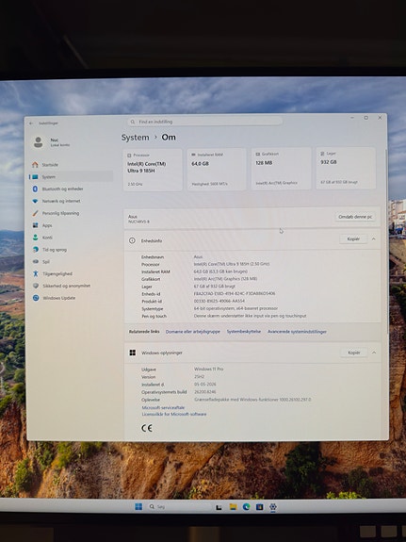Open the Microsoft-serviceaftale link

pyautogui.click(x=163, y=407)
